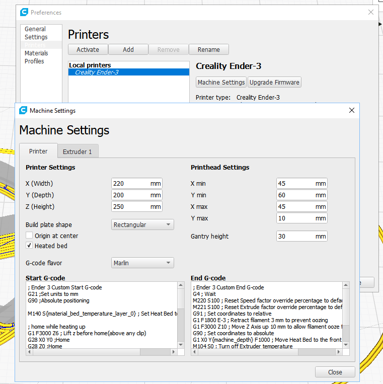Click the X min input field
Viewport: 383px width, 384px height.
[x=302, y=183]
